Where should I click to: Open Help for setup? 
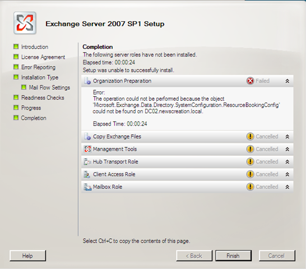(27, 256)
